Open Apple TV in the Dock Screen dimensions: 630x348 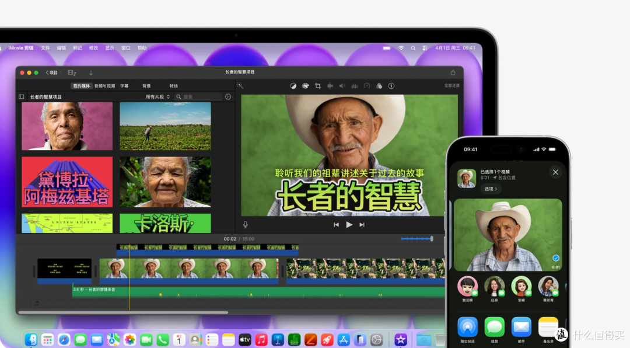(x=244, y=340)
